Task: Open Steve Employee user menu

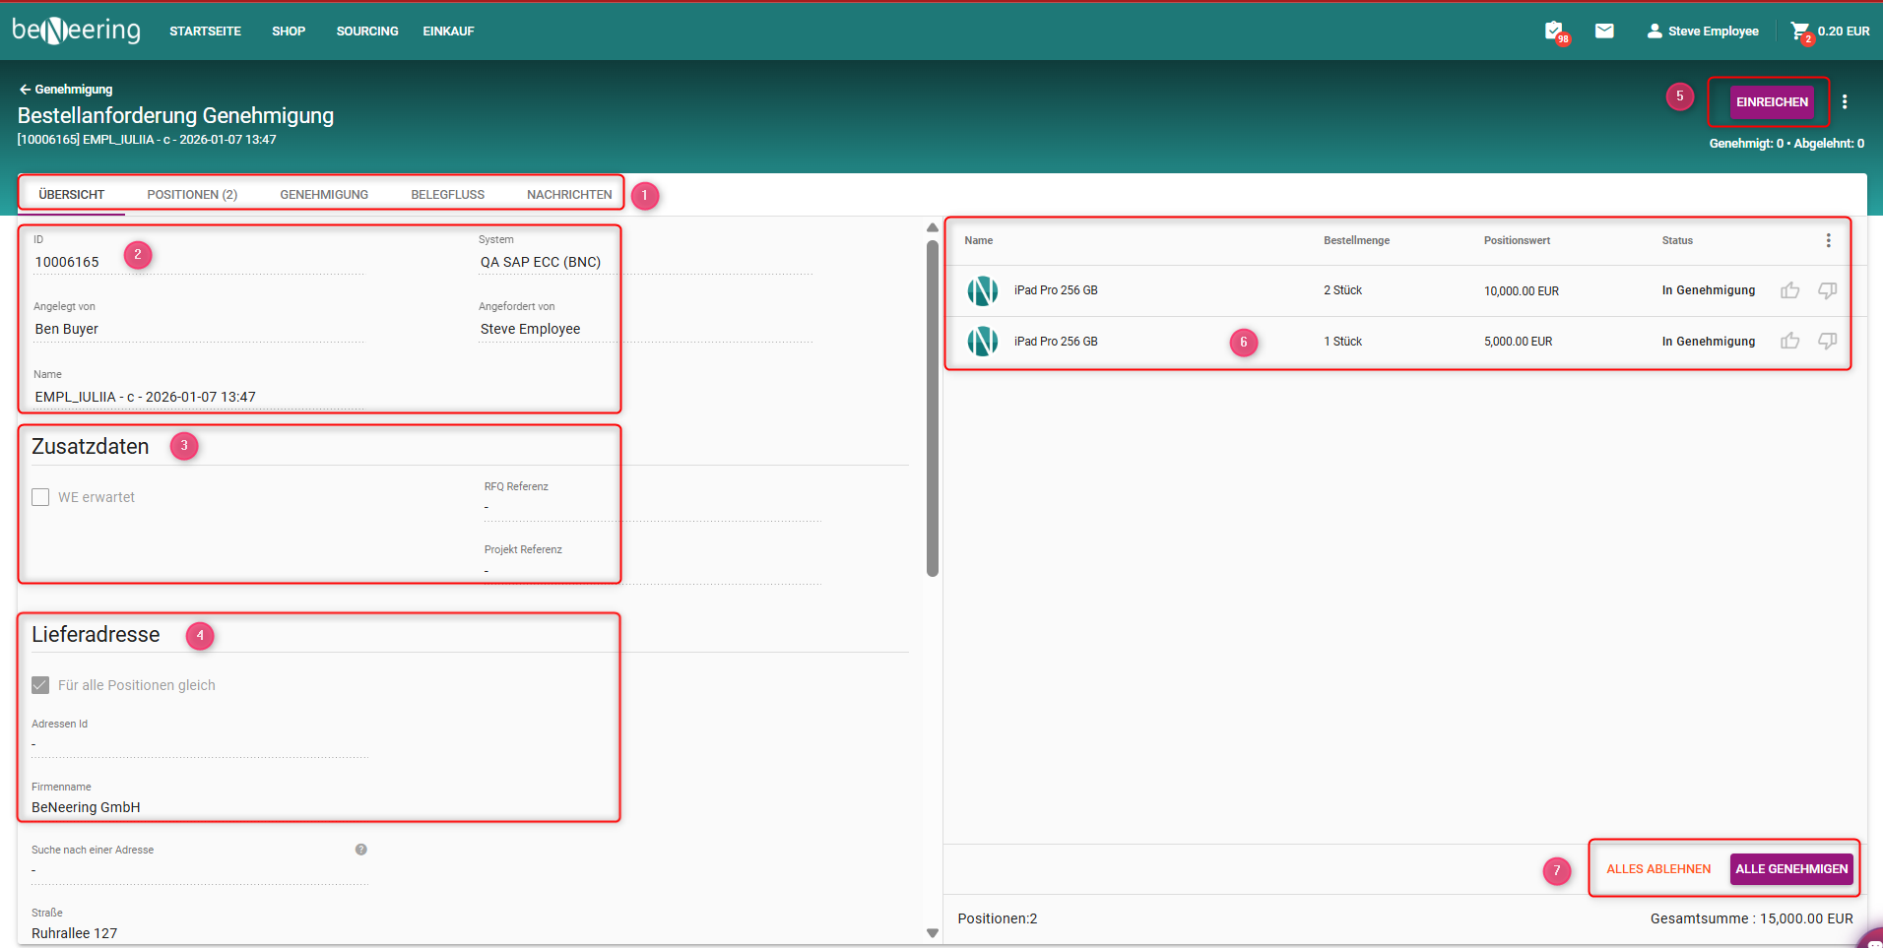Action: [x=1703, y=32]
